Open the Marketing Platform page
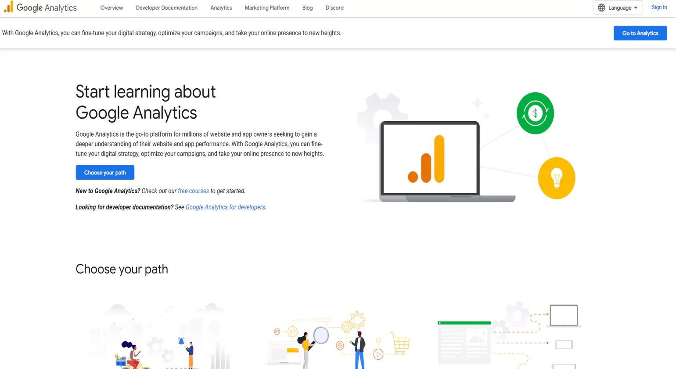676x369 pixels. click(267, 7)
